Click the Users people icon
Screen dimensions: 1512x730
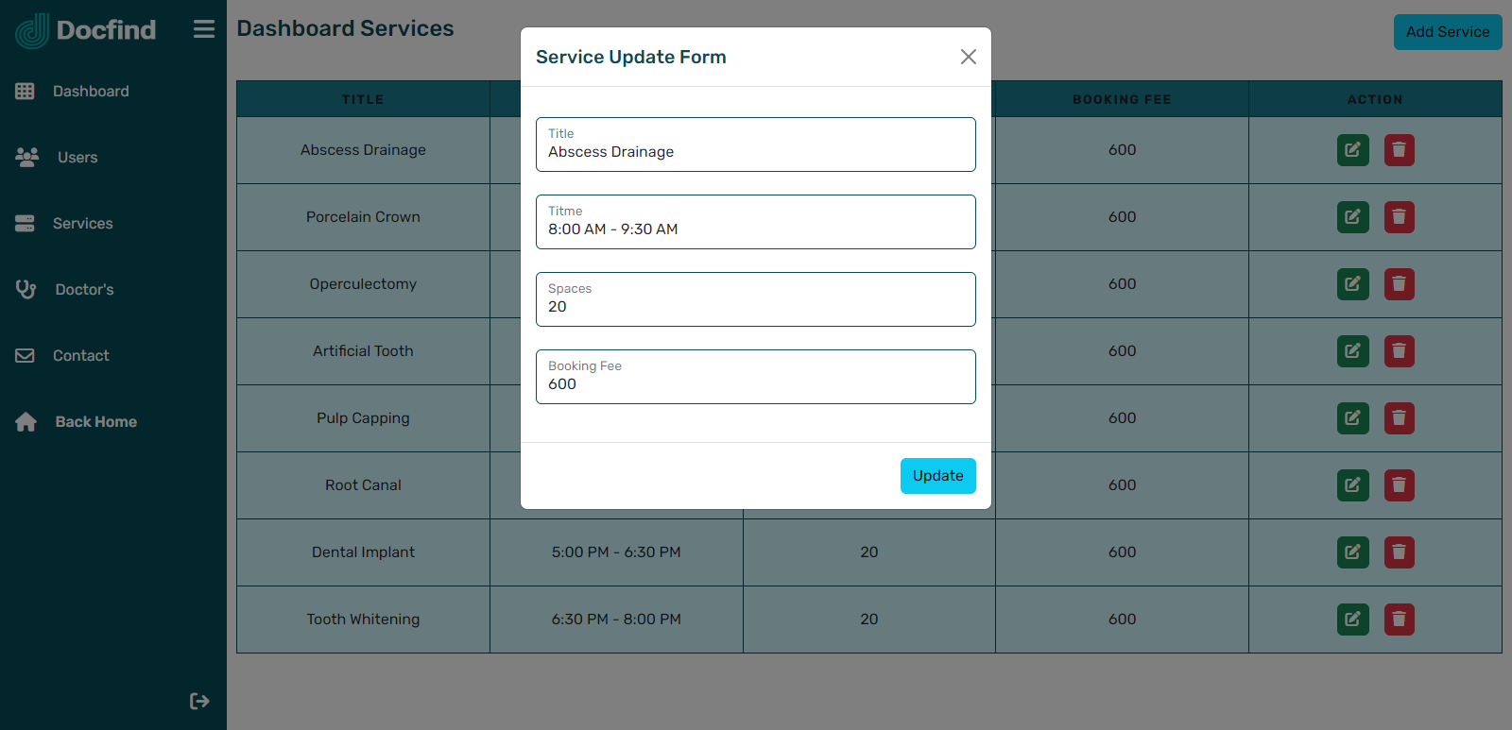point(26,158)
